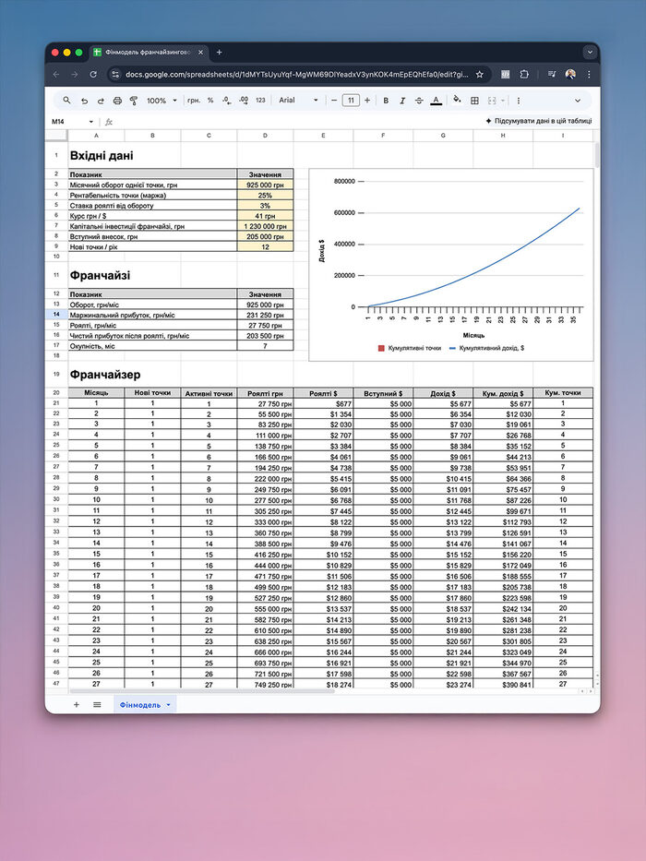The image size is (646, 861).
Task: Format the cell as percent
Action: click(210, 101)
